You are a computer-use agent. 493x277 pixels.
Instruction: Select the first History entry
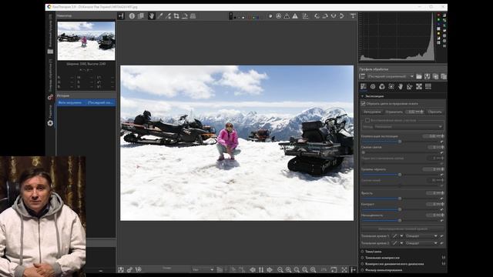(86, 102)
